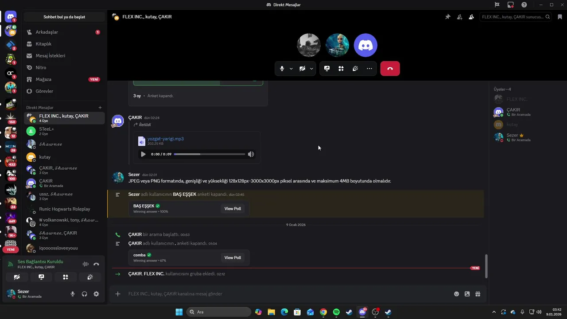This screenshot has height=319, width=567.
Task: Mute microphone in the call controls
Action: (282, 69)
